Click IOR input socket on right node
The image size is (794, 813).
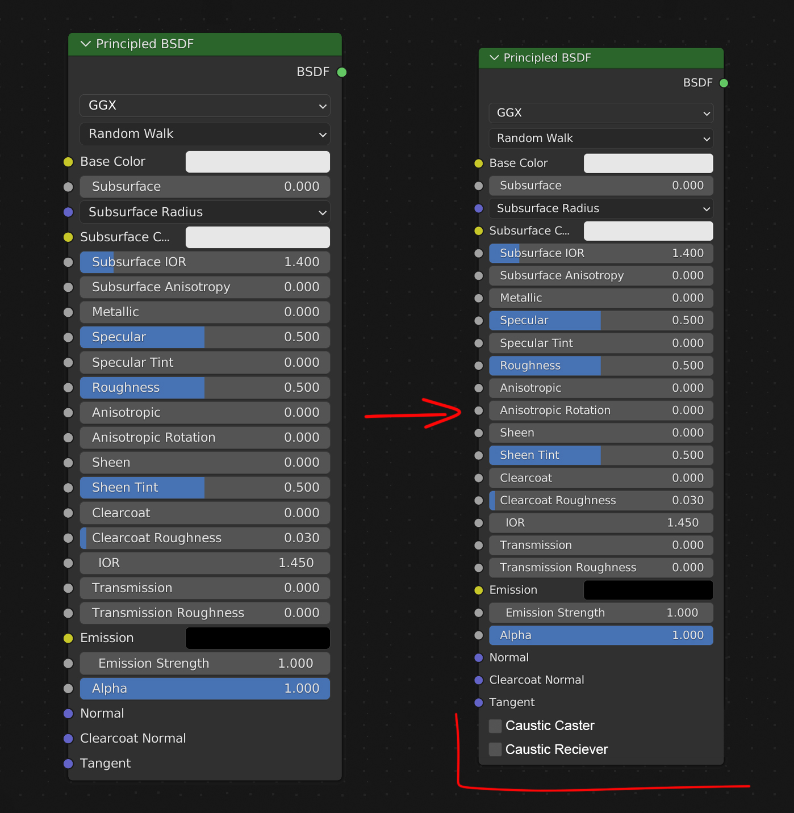click(x=479, y=523)
